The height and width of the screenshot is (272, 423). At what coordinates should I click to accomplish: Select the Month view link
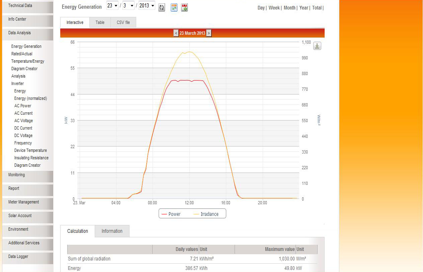tap(289, 8)
